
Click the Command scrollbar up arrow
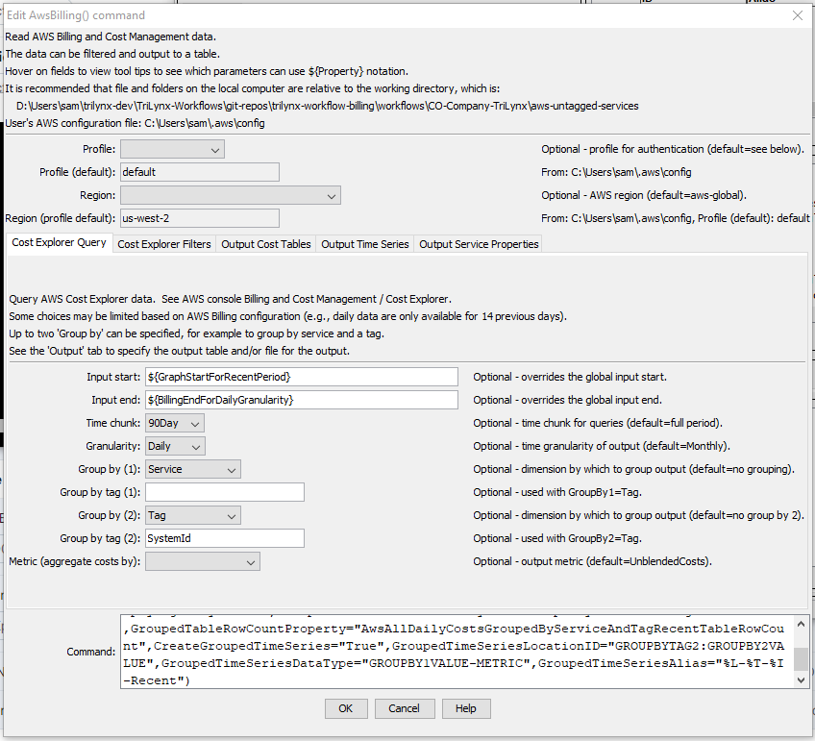point(801,624)
